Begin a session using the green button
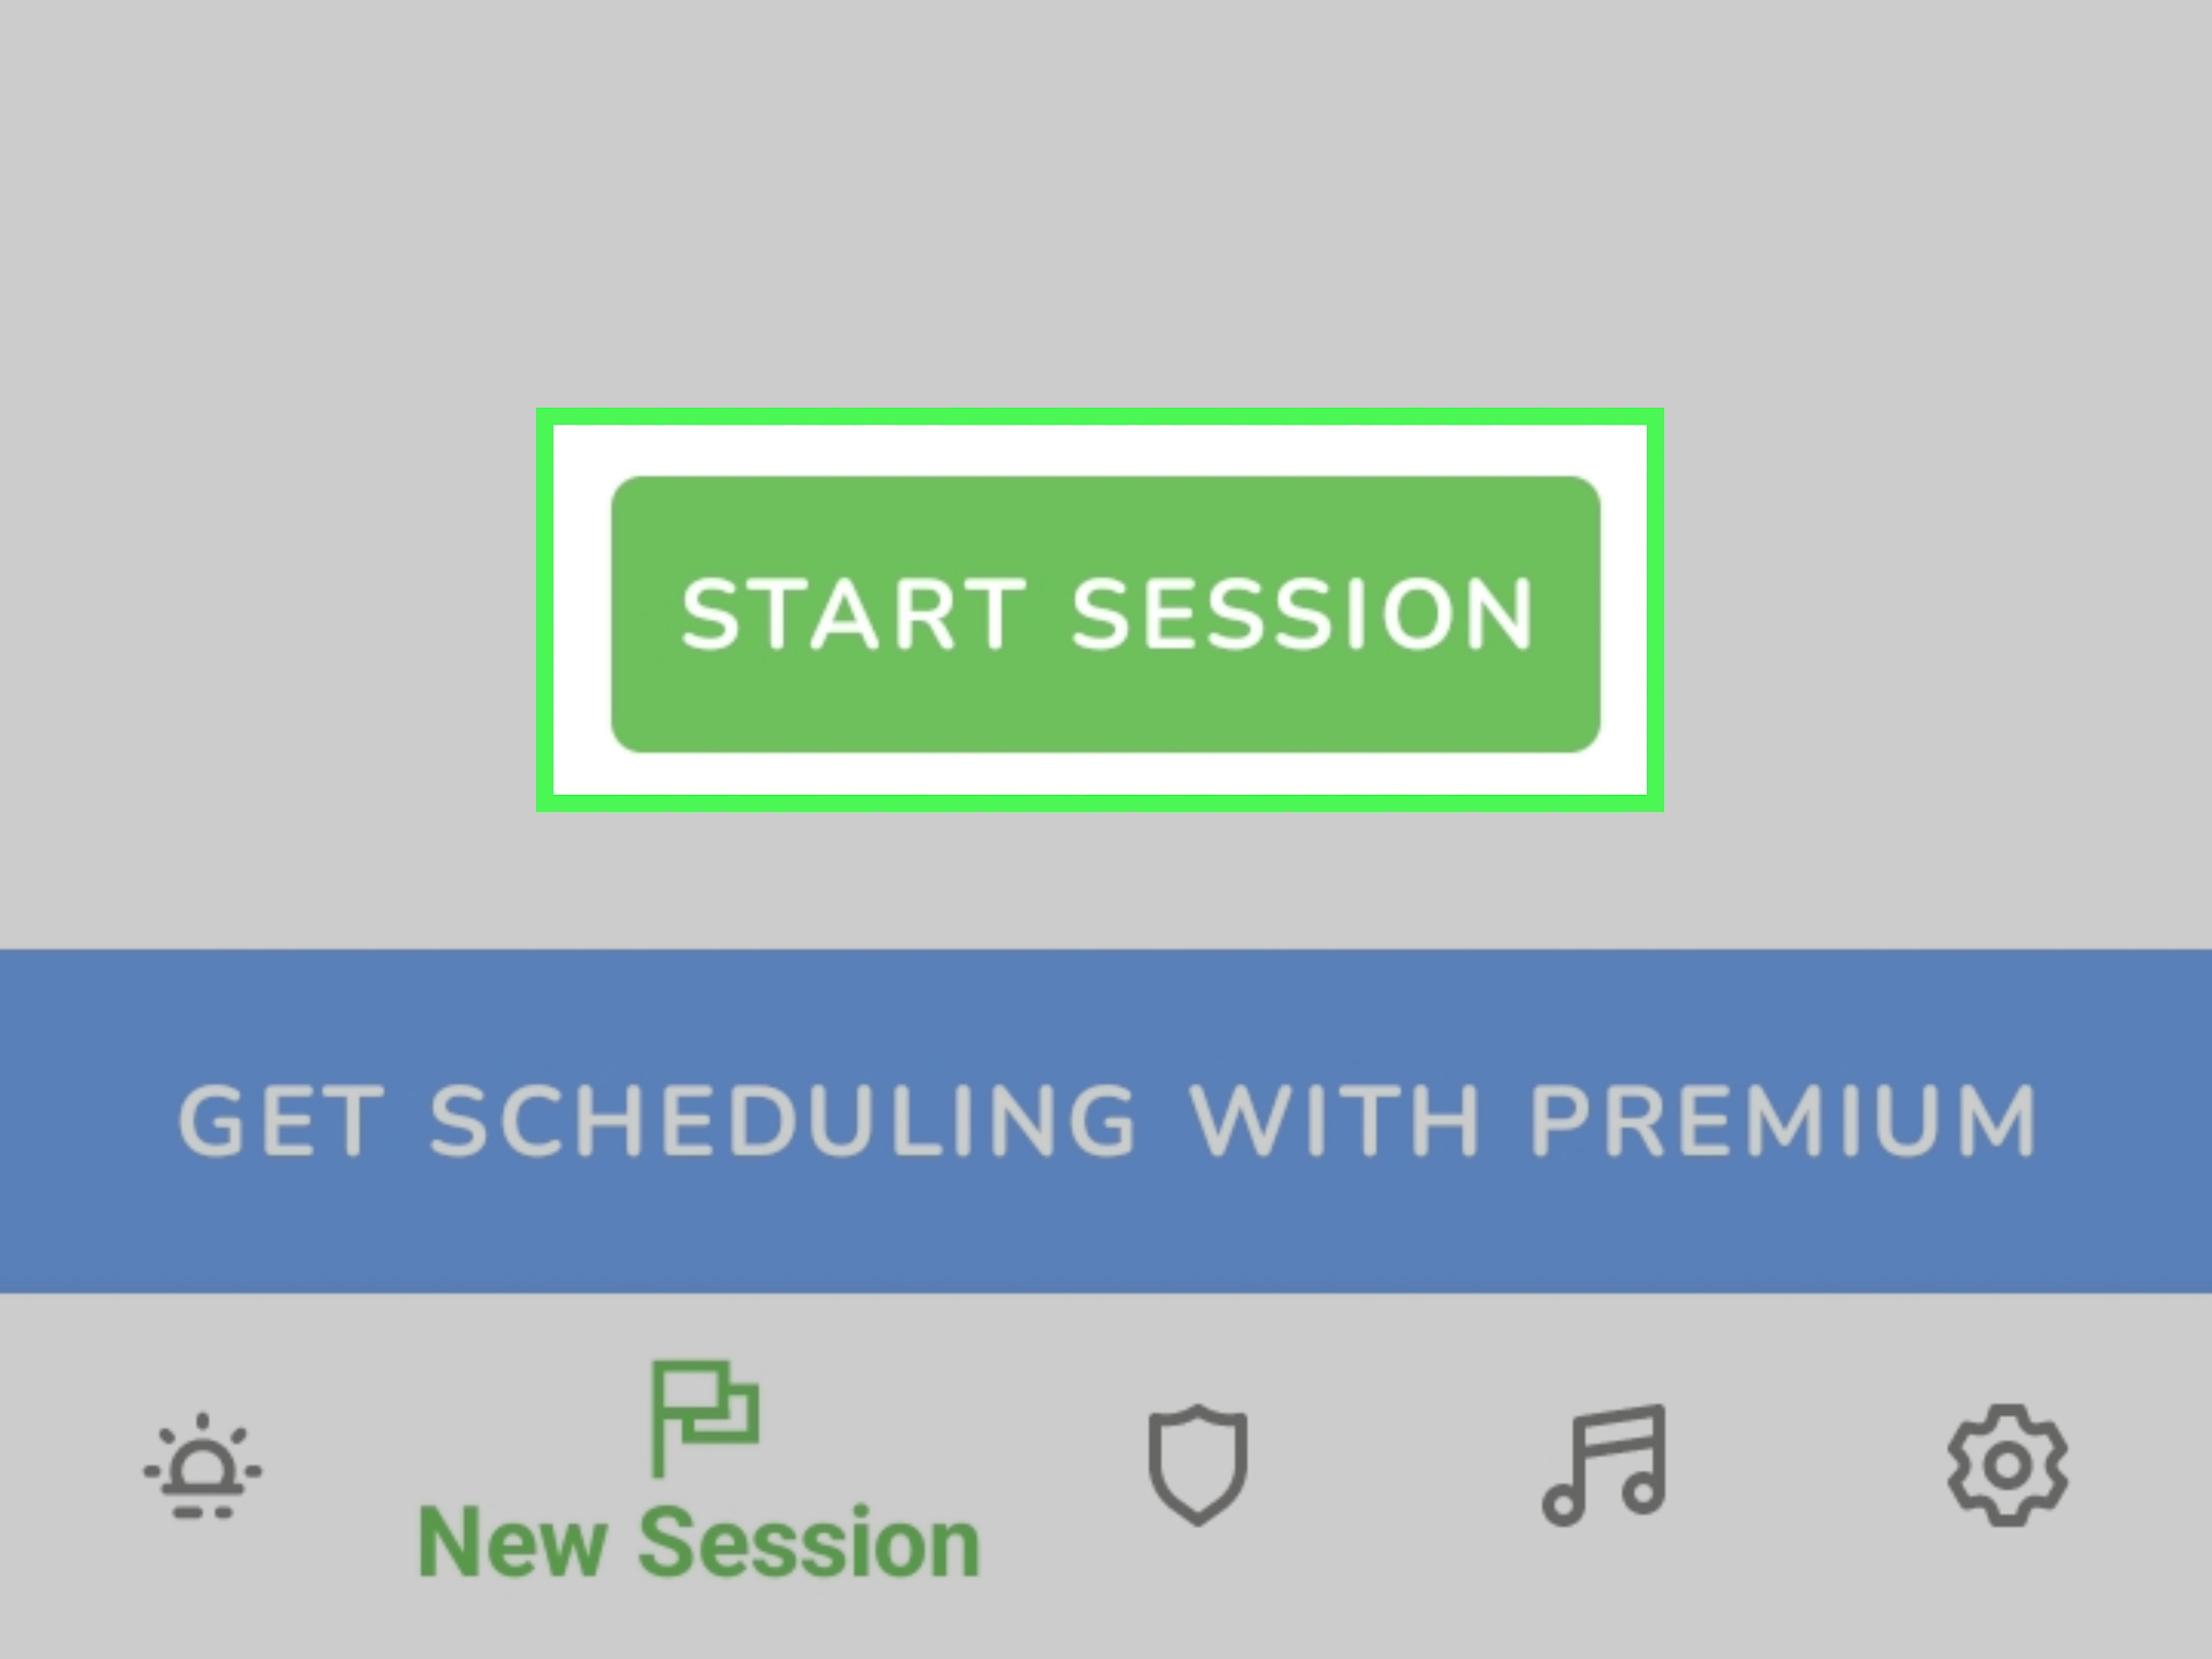The image size is (2212, 1659). (x=1105, y=614)
